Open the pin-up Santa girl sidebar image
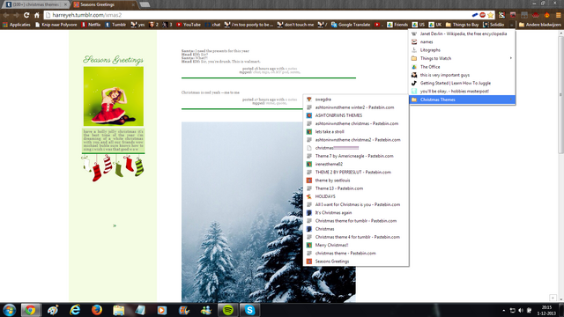Viewport: 564px width, 317px height. point(114,96)
